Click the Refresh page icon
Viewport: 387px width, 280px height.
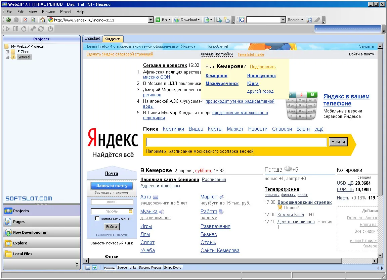(33, 20)
